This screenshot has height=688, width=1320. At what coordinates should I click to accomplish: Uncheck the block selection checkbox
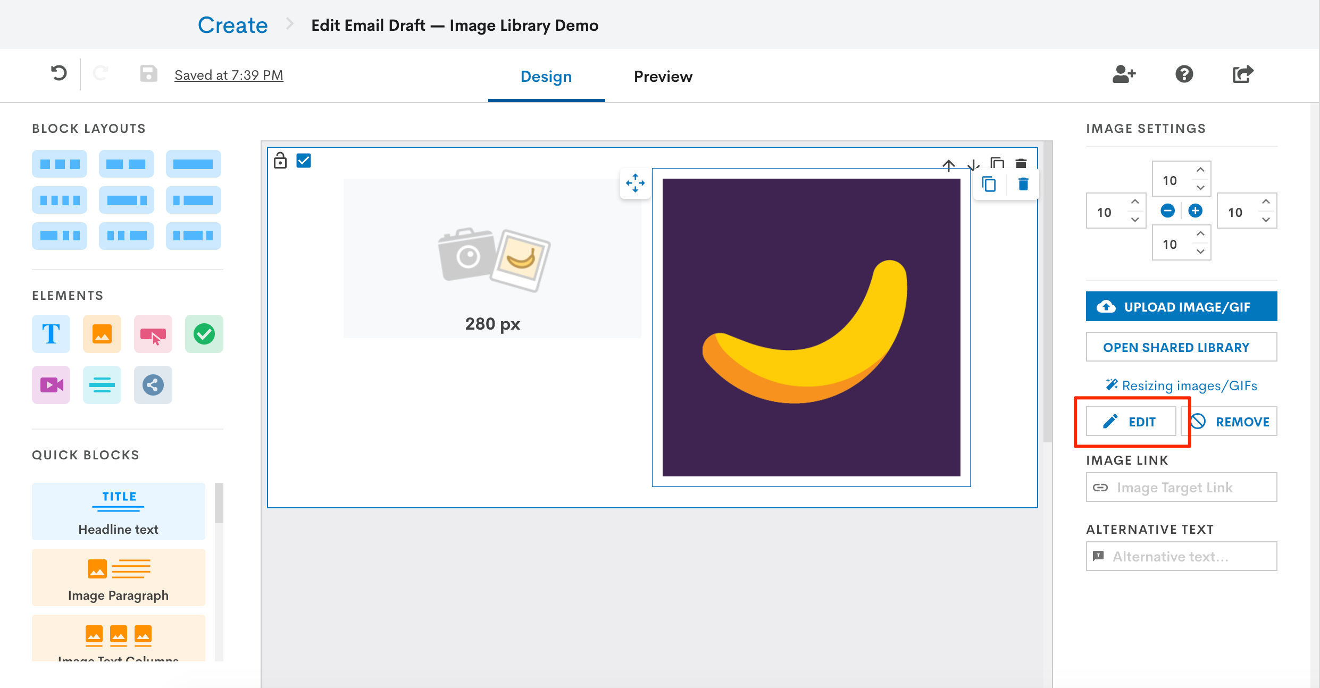click(x=304, y=161)
